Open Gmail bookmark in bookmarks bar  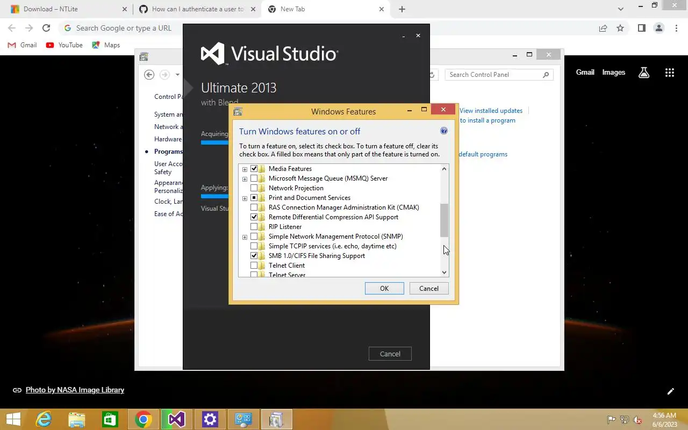22,45
